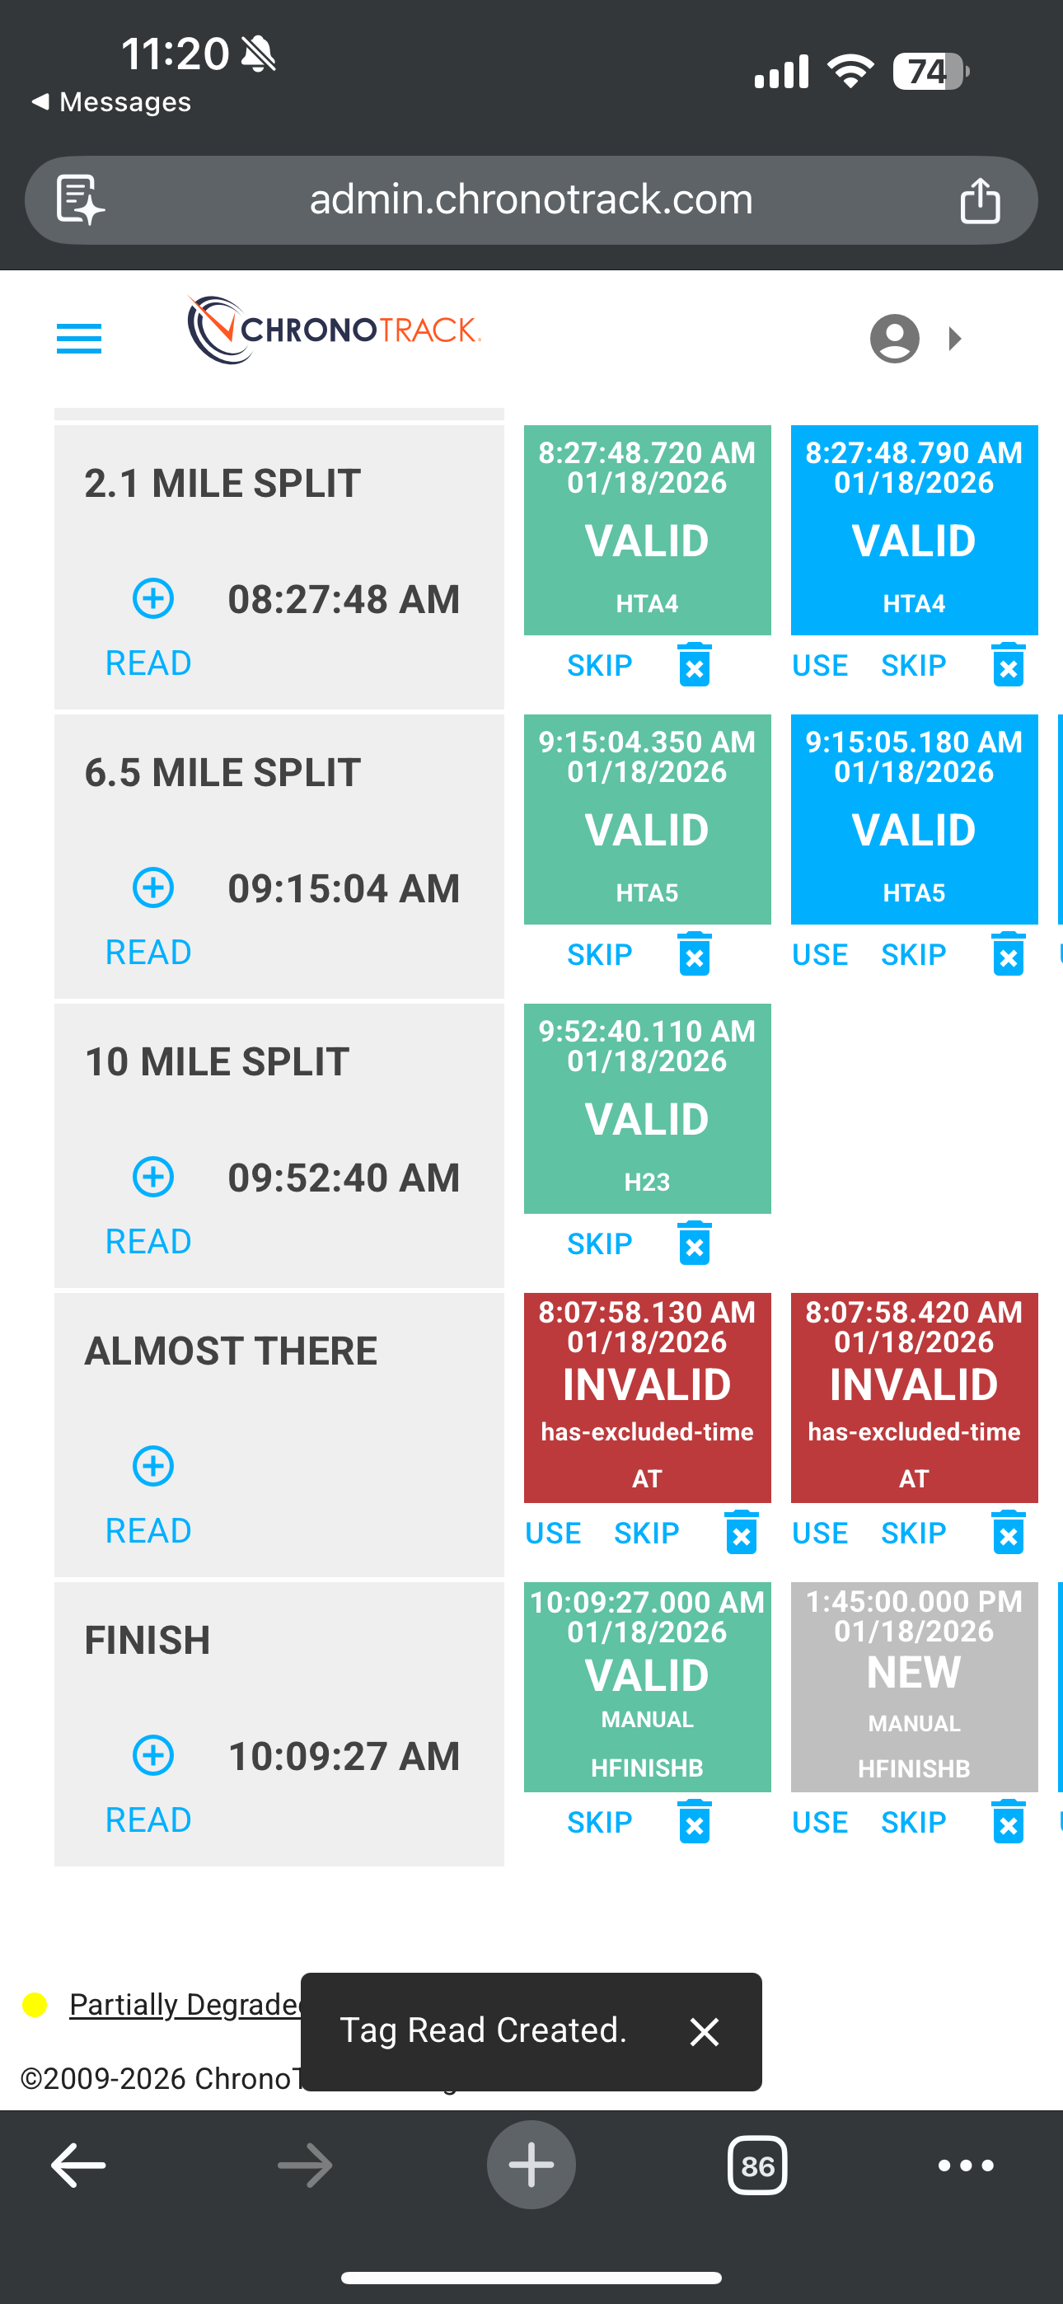The width and height of the screenshot is (1063, 2304).
Task: Open the browser three-dot more menu
Action: point(966,2166)
